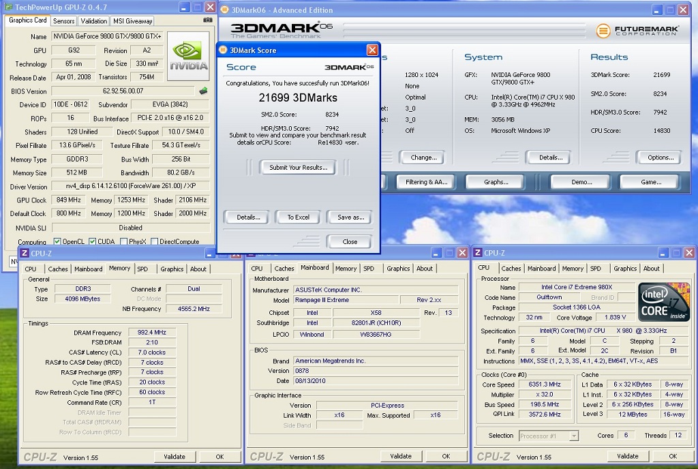Click the Z icon of the CPU-Z processor window
698x469 pixels.
click(478, 253)
